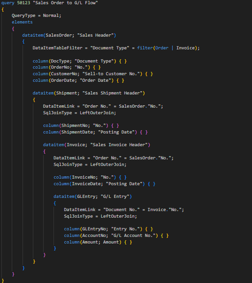This screenshot has height=283, width=252.
Task: Select the Shipment dataitem declaration
Action: 89,93
